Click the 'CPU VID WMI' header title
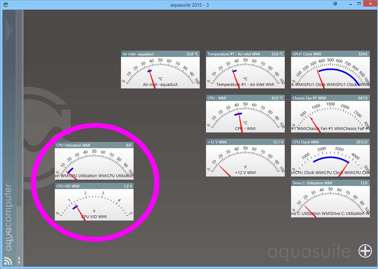Image resolution: width=378 pixels, height=269 pixels. tap(68, 186)
